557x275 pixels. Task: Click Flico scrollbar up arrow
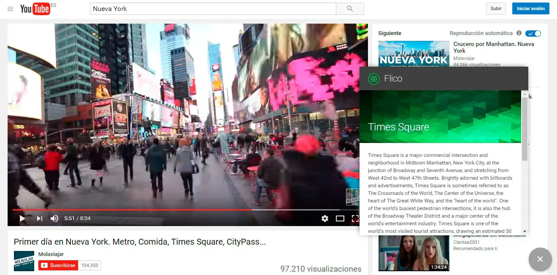pyautogui.click(x=525, y=93)
